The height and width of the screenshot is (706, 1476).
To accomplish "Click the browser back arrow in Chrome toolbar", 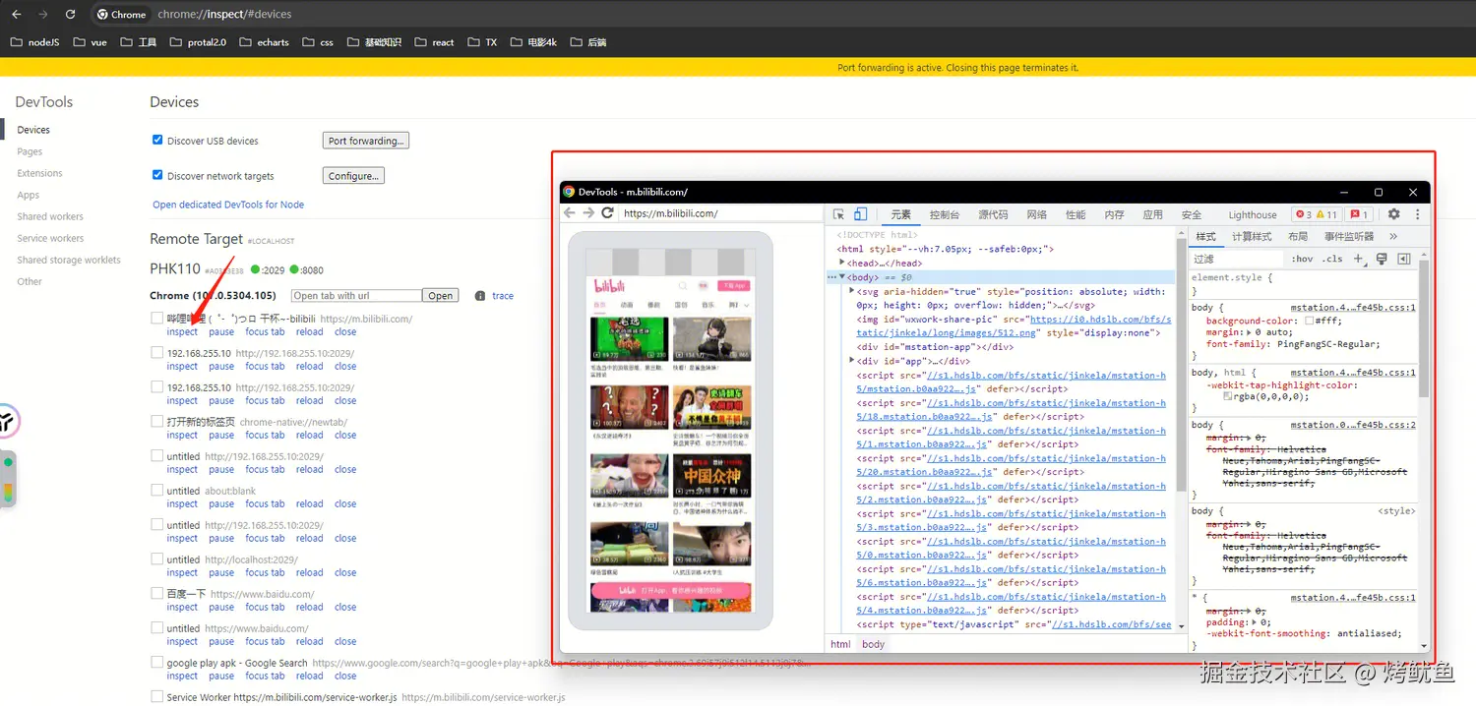I will click(16, 14).
